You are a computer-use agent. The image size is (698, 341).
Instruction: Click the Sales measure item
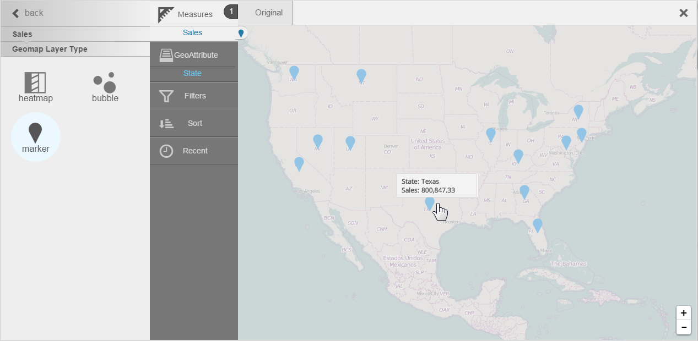[x=192, y=33]
